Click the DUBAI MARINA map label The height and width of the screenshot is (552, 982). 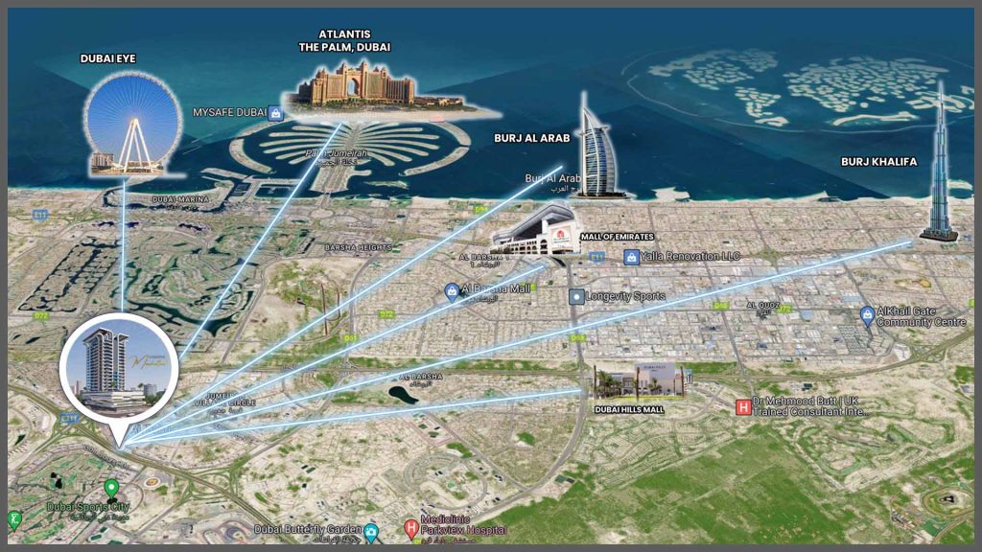181,199
